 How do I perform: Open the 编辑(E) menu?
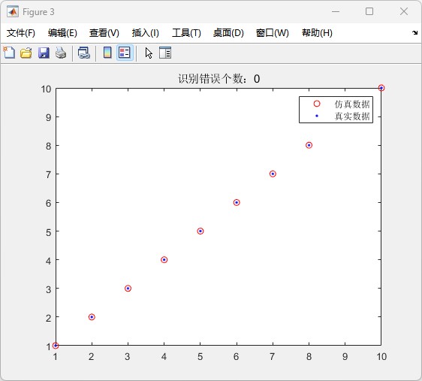coord(62,33)
